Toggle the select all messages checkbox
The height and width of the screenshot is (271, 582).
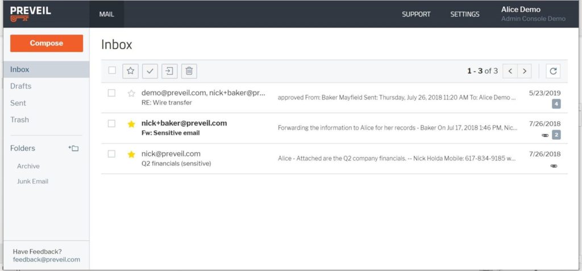112,70
